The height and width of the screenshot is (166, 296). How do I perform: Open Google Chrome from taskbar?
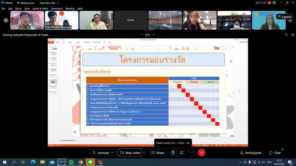(x=81, y=162)
